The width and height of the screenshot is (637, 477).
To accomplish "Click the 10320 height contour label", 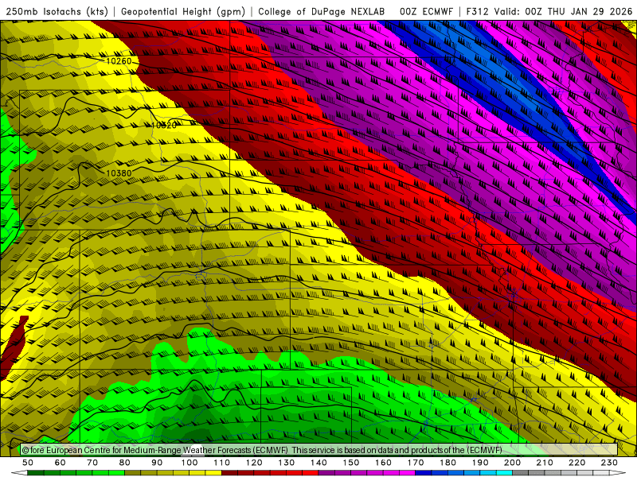I will (164, 126).
